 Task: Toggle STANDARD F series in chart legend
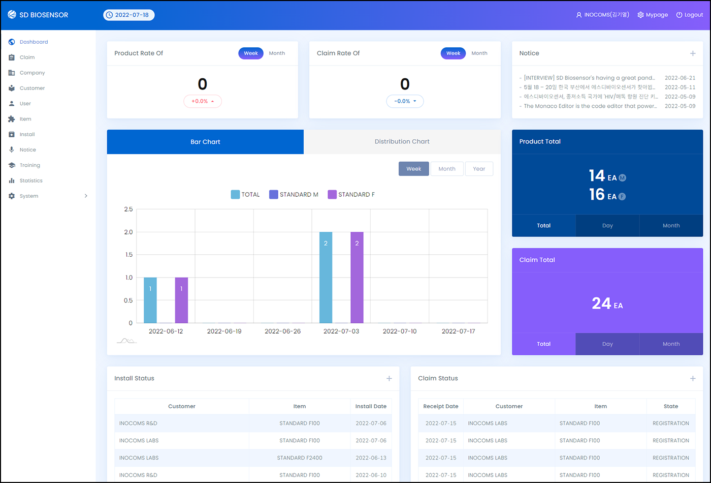[351, 194]
